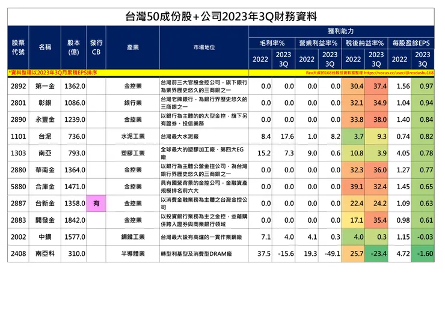The width and height of the screenshot is (445, 314).
Task: Select 南亞科 net margin value -23.4
Action: pyautogui.click(x=376, y=253)
